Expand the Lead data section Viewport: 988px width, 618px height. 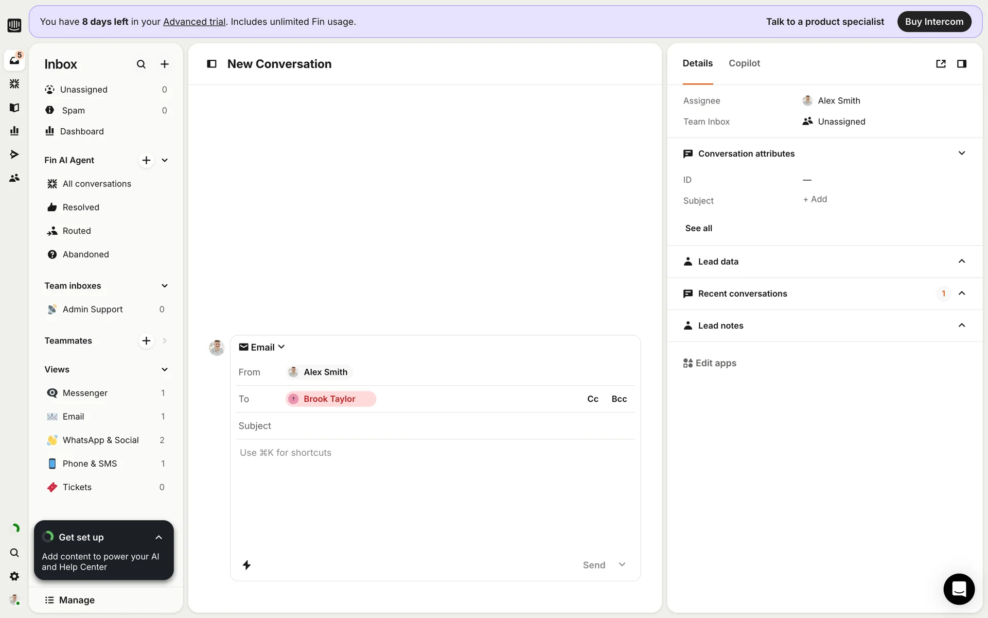pos(961,261)
